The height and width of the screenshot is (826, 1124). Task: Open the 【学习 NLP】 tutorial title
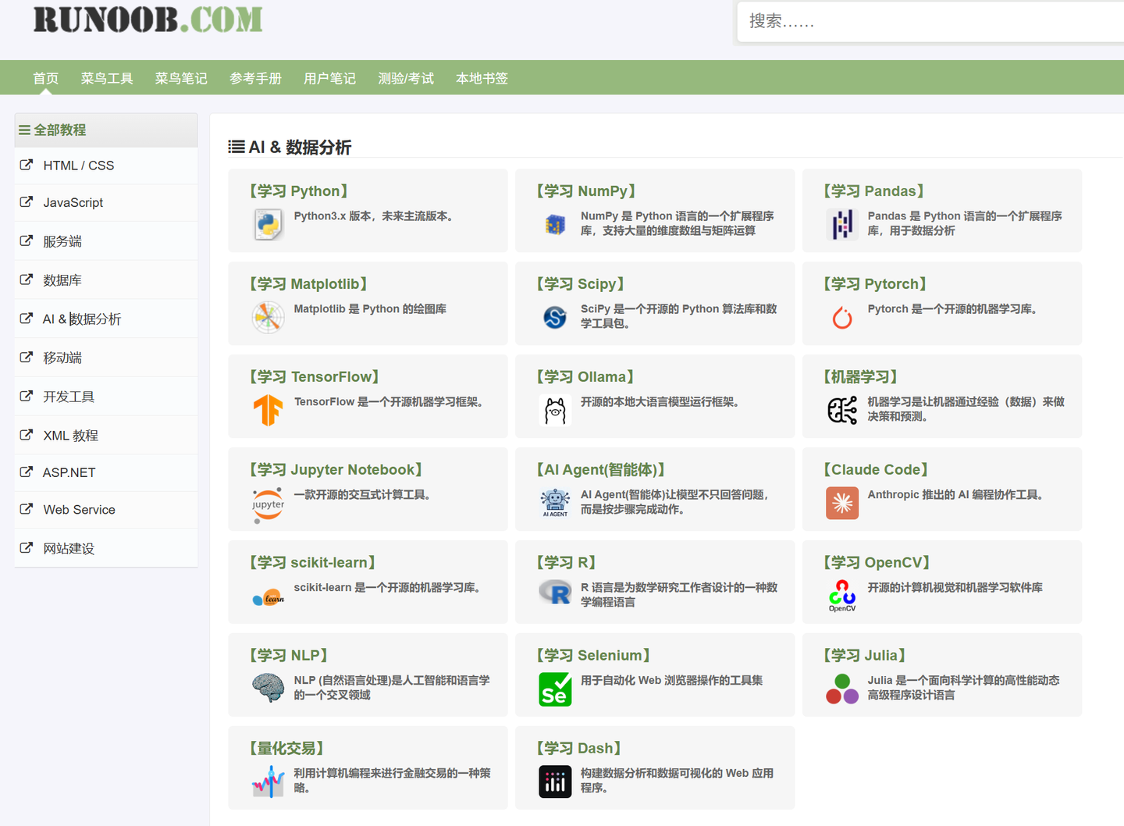tap(289, 656)
